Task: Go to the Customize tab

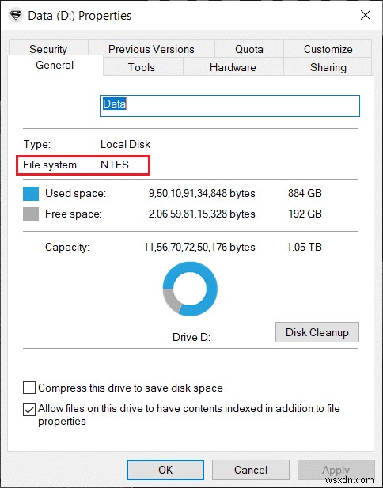Action: click(328, 48)
